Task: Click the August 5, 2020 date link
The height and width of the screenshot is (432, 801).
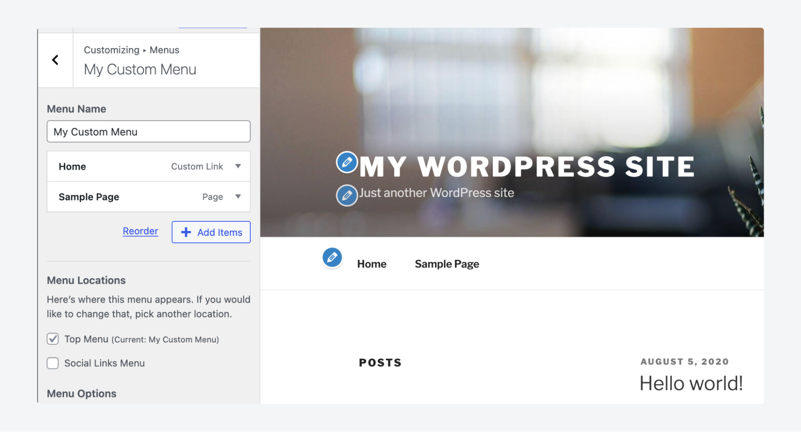Action: tap(684, 361)
